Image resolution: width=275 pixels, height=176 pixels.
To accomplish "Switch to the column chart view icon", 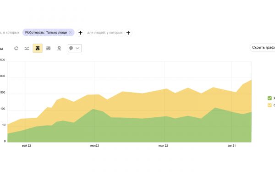I will point(49,48).
